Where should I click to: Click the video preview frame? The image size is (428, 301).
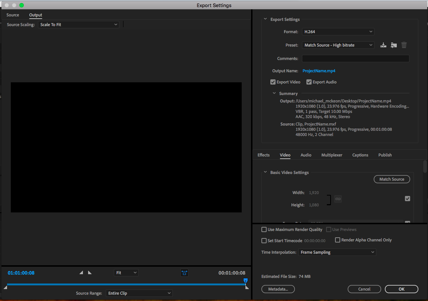point(126,147)
